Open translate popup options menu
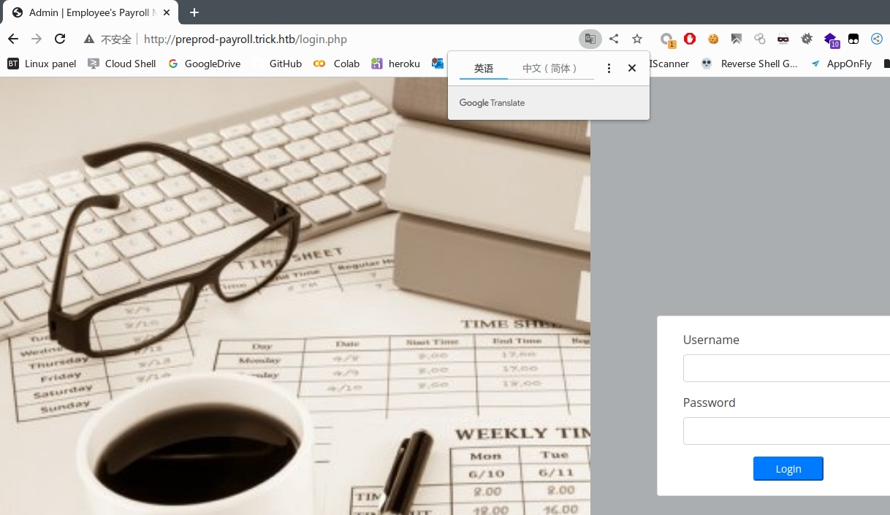 [609, 68]
